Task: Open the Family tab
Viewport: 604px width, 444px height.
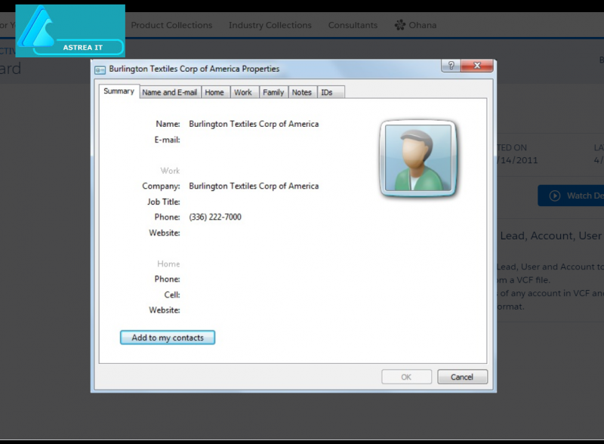Action: pyautogui.click(x=273, y=92)
